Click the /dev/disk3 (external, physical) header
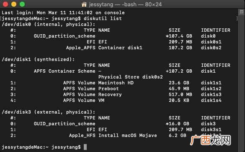The height and width of the screenshot is (152, 245). pos(49,112)
